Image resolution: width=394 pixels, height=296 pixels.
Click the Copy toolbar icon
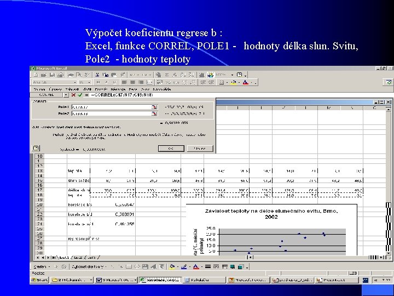tap(106, 75)
